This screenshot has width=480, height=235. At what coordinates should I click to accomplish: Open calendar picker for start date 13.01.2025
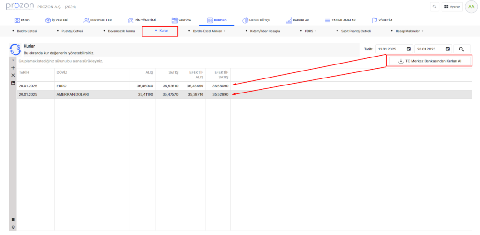point(409,49)
